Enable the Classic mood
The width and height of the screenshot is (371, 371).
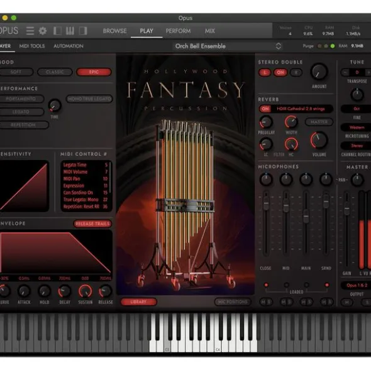pyautogui.click(x=55, y=72)
